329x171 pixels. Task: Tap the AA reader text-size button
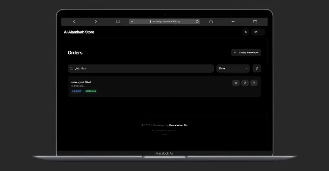[x=132, y=22]
